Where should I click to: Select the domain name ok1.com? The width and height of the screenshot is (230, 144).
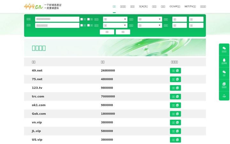39,105
